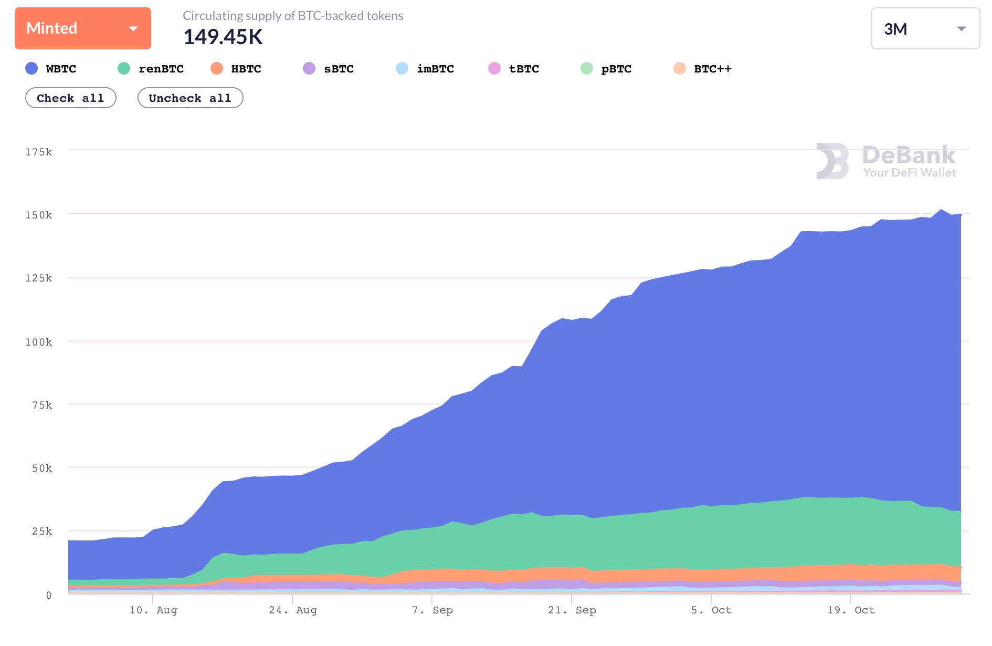Click the green renBTC chart area

tap(682, 538)
